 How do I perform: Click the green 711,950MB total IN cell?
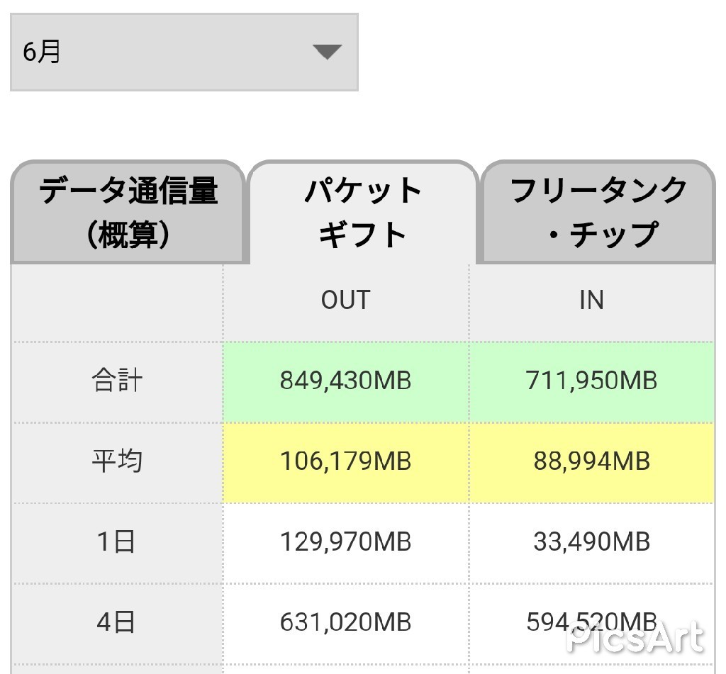[x=591, y=381]
